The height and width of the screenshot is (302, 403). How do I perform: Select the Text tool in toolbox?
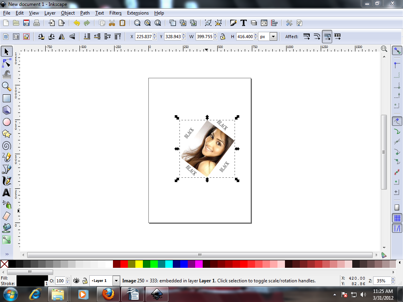[x=7, y=193]
